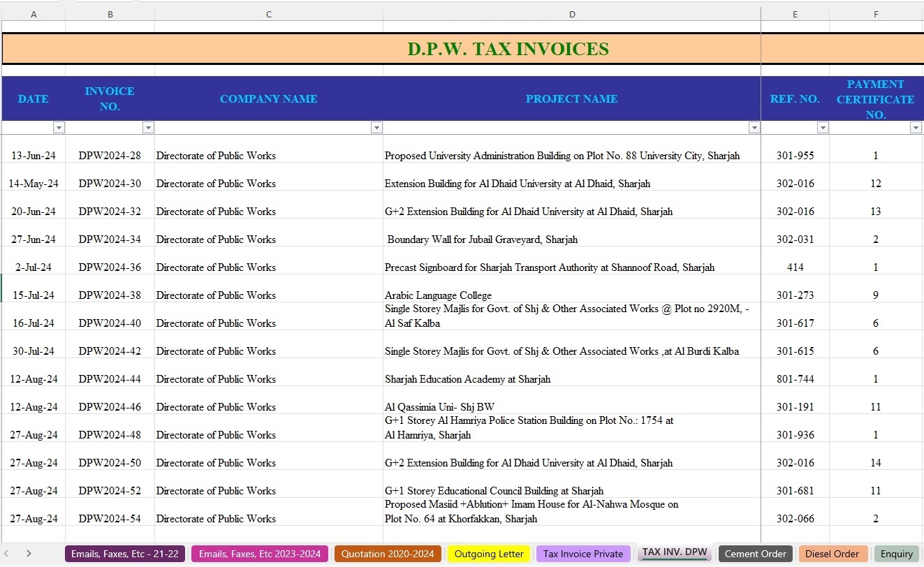Select date cell 30-Jul-24
This screenshot has width=924, height=567.
point(34,345)
